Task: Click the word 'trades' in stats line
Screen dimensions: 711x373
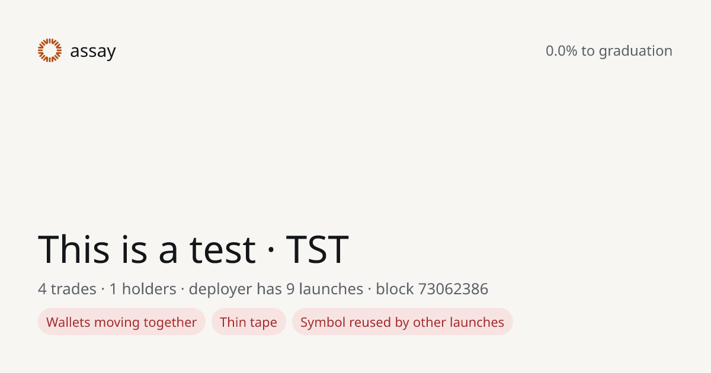Action: (73, 289)
